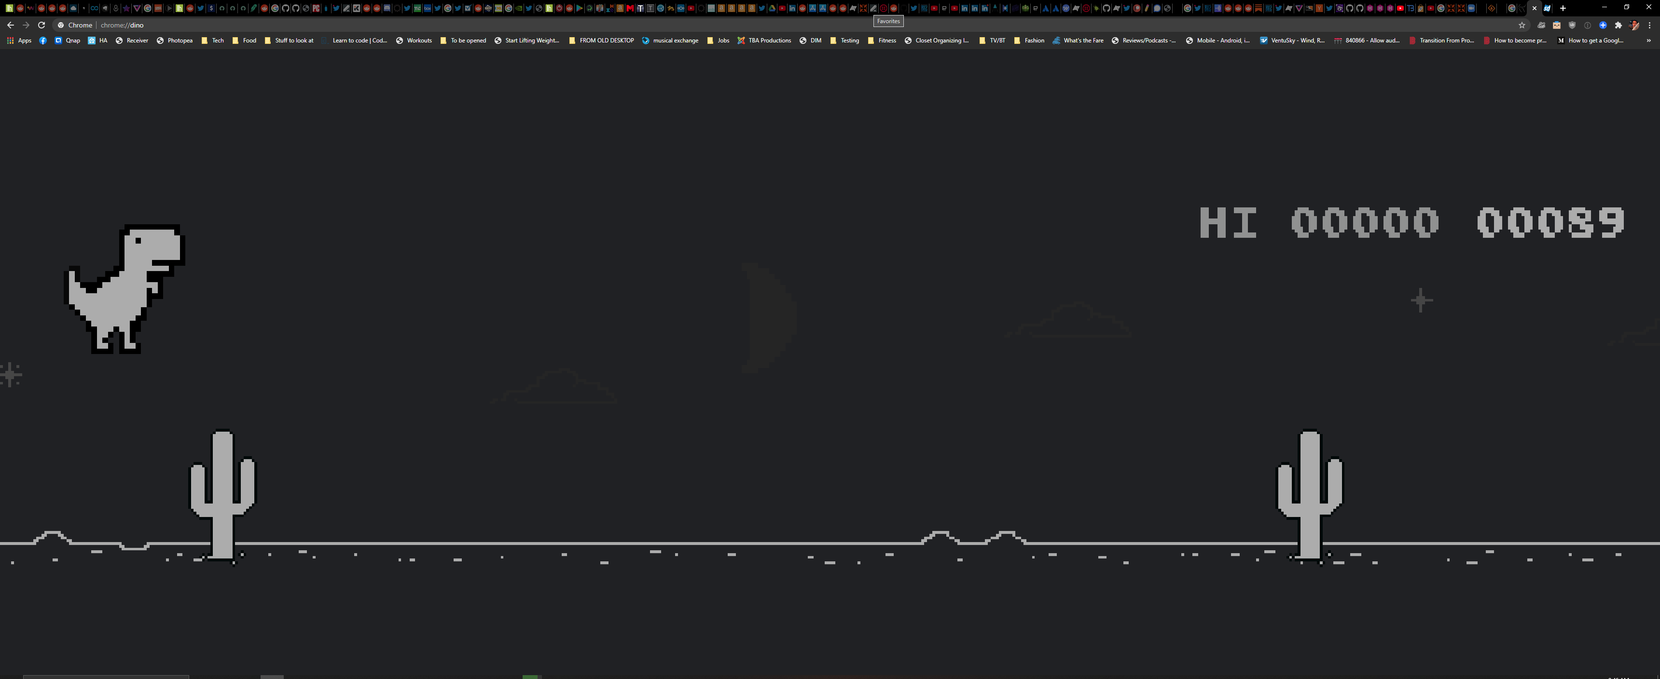The height and width of the screenshot is (679, 1660).
Task: Open the Chrome profile avatar
Action: tap(1634, 25)
